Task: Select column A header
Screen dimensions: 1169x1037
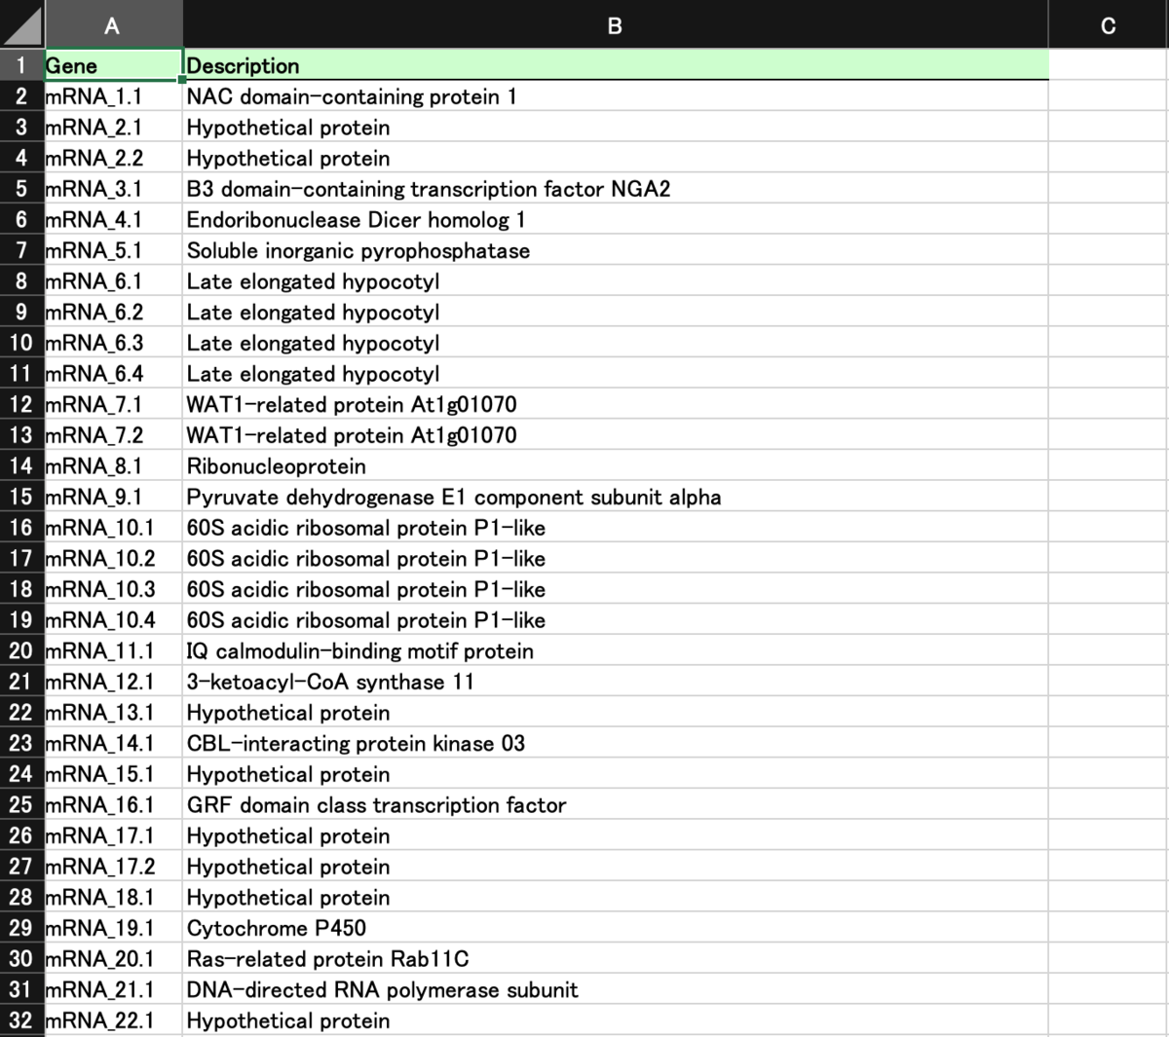Action: tap(113, 24)
